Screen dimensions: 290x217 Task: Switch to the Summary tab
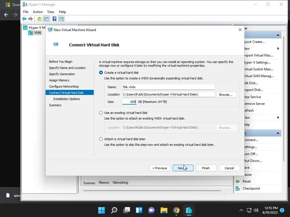89,183
